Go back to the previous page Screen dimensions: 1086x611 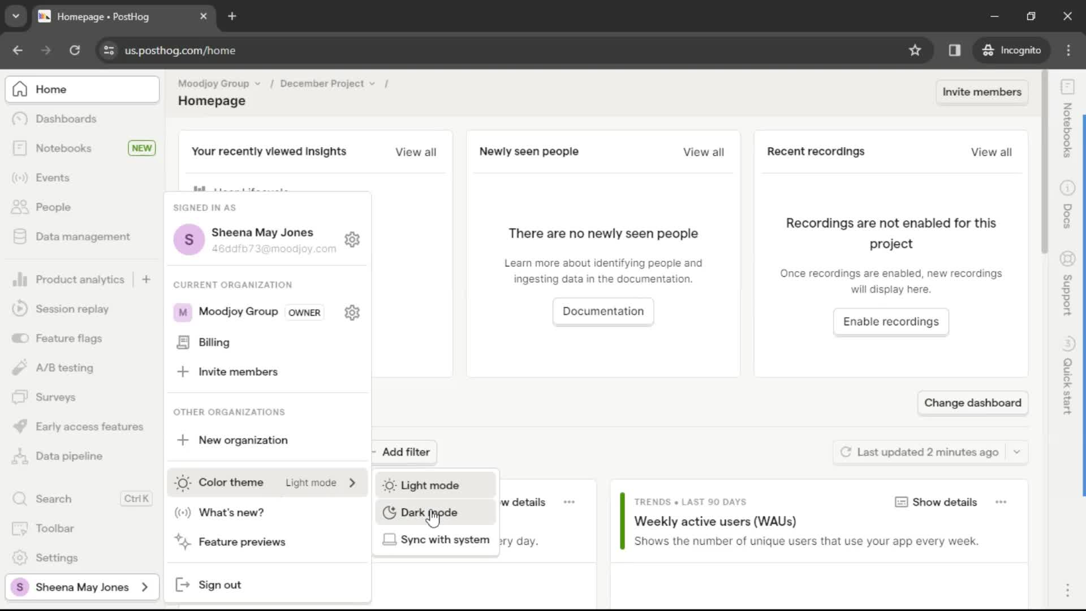[18, 50]
